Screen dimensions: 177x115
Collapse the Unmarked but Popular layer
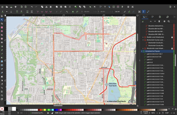point(142,51)
